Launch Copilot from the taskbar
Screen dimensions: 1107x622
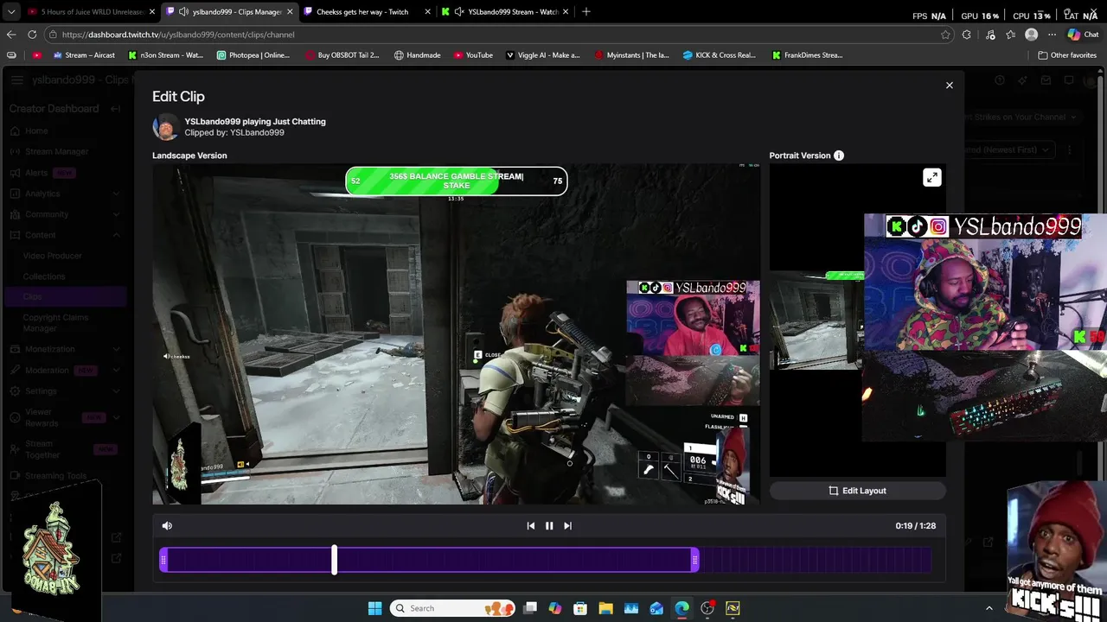(x=555, y=608)
